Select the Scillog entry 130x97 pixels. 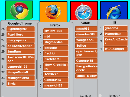tap(86, 46)
